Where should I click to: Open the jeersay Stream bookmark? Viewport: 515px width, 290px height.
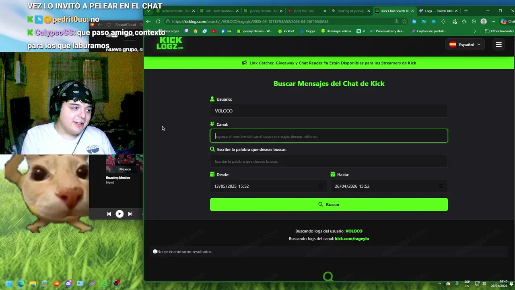coord(254,31)
